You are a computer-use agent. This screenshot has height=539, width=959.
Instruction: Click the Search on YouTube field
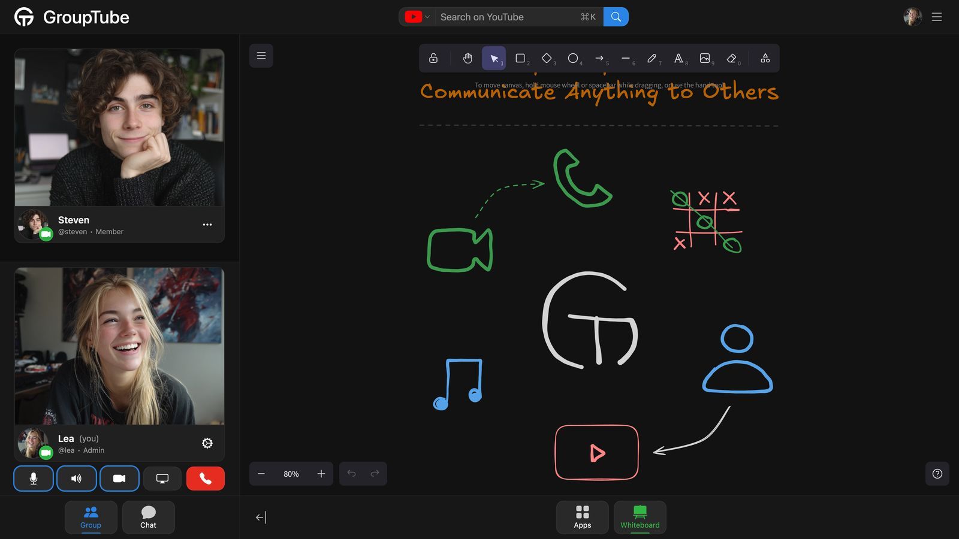point(509,17)
